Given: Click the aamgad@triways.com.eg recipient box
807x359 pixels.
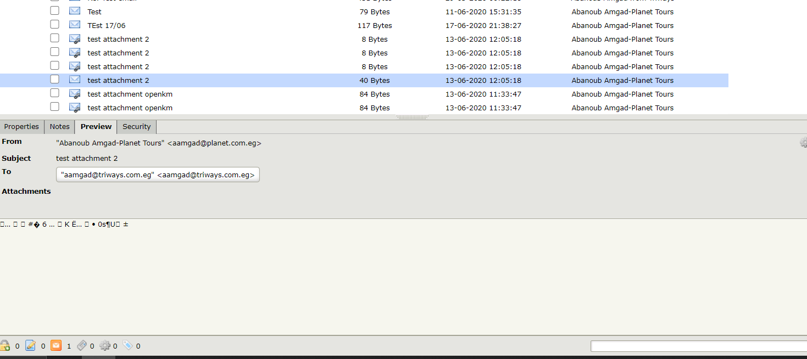Looking at the screenshot, I should tap(158, 175).
